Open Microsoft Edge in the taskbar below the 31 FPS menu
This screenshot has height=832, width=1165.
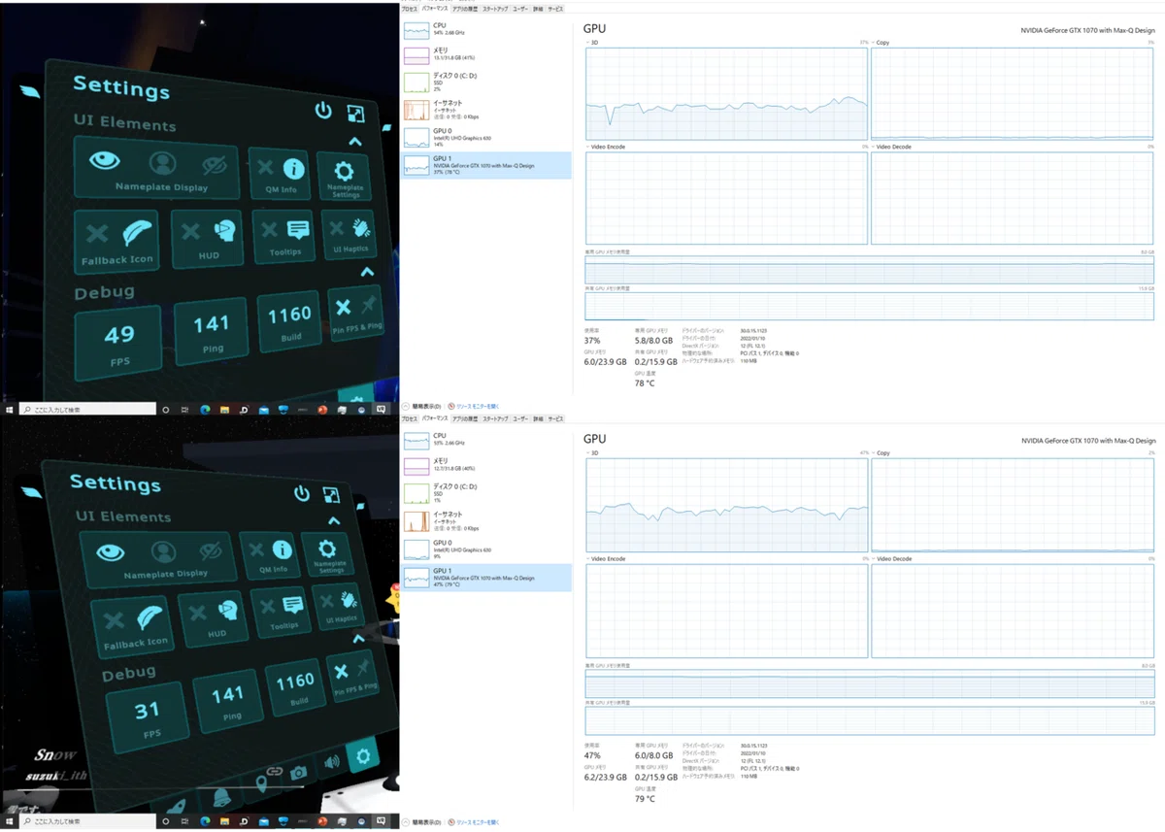click(206, 821)
